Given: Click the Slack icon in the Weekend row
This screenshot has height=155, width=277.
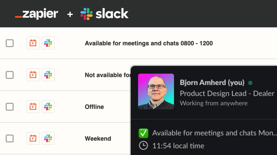Looking at the screenshot, I should (48, 139).
